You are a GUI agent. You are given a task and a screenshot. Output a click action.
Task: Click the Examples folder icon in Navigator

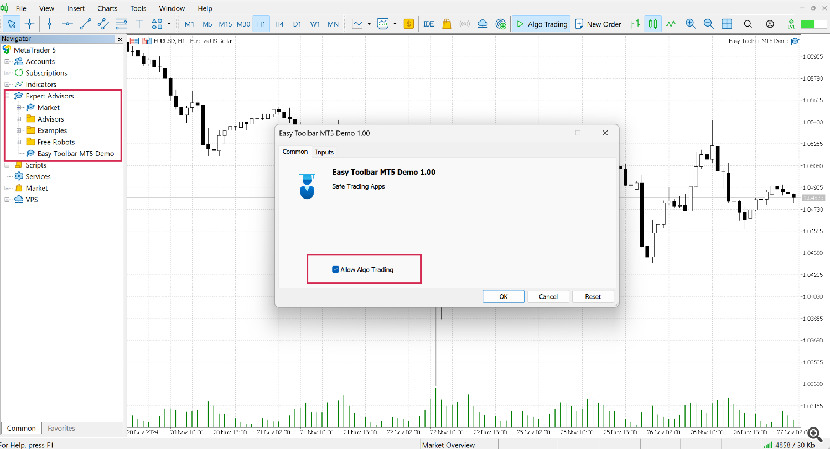[30, 130]
